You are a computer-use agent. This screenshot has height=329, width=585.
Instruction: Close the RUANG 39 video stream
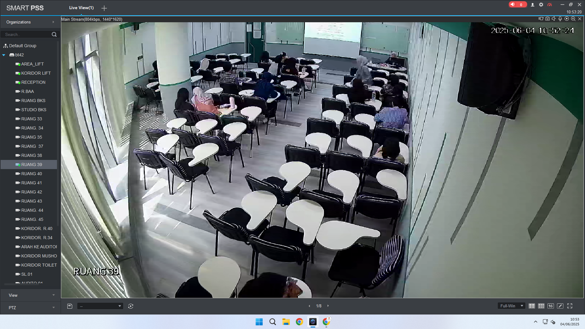[x=580, y=19]
